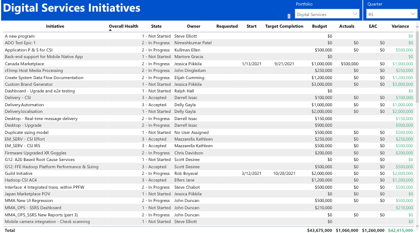The width and height of the screenshot is (420, 233).
Task: Click total actuals $1,060,000
Action: [347, 230]
